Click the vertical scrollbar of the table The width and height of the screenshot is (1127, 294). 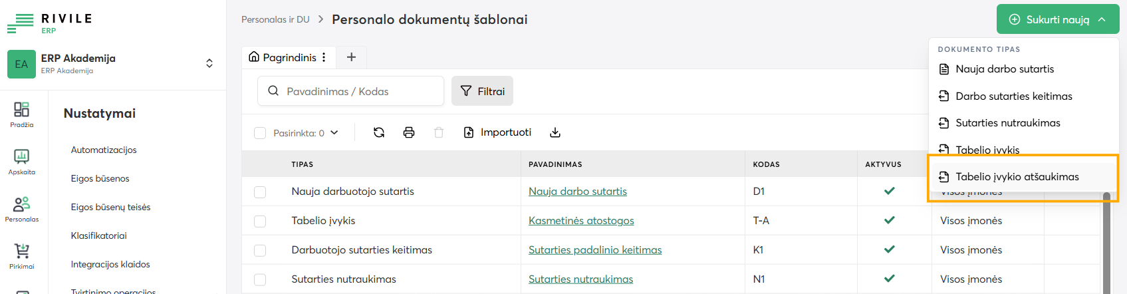(1106, 243)
